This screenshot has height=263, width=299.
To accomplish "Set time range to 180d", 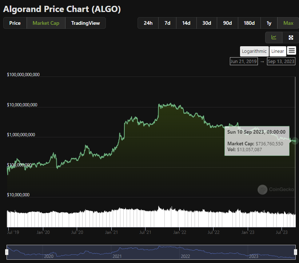I will click(x=249, y=23).
